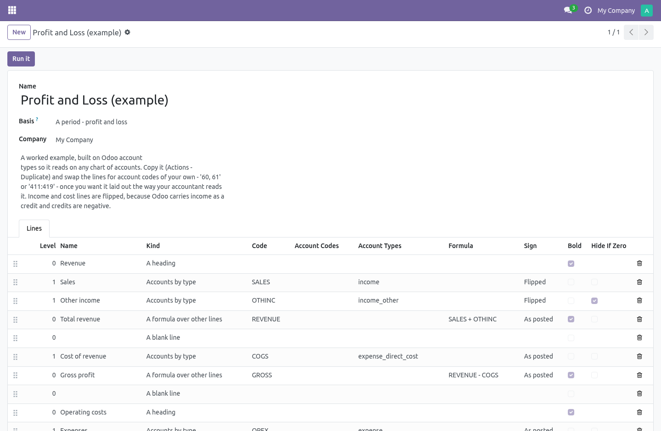661x431 pixels.
Task: Grab the drag handle of Sales row
Action: tap(15, 282)
